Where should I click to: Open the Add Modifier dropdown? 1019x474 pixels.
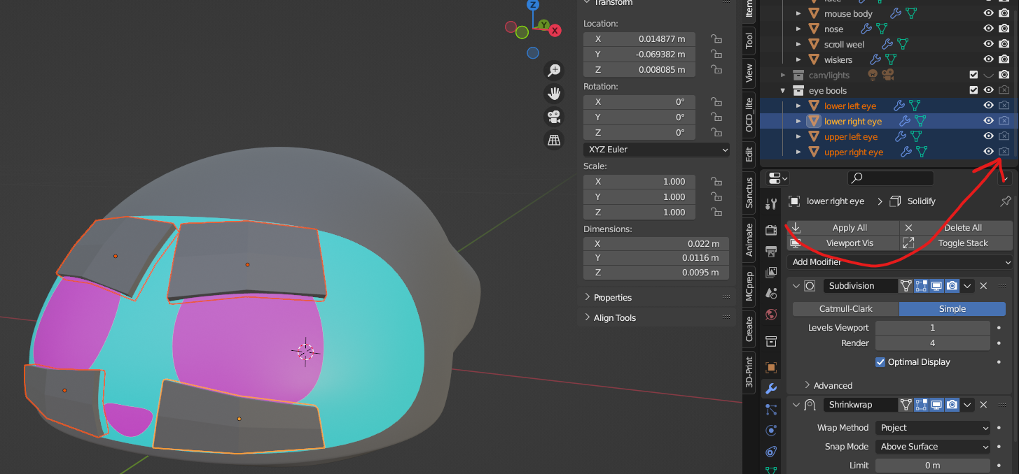click(900, 262)
